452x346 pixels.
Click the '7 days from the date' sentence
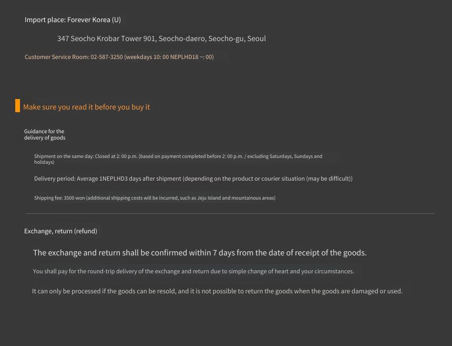point(200,253)
